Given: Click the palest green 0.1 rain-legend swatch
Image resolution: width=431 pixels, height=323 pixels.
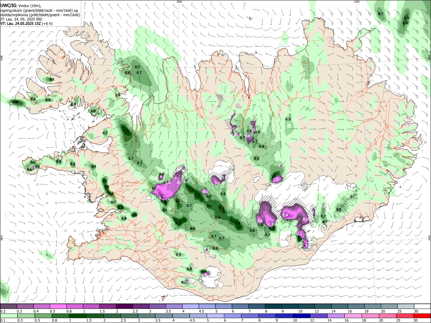Looking at the screenshot, I should 9,316.
